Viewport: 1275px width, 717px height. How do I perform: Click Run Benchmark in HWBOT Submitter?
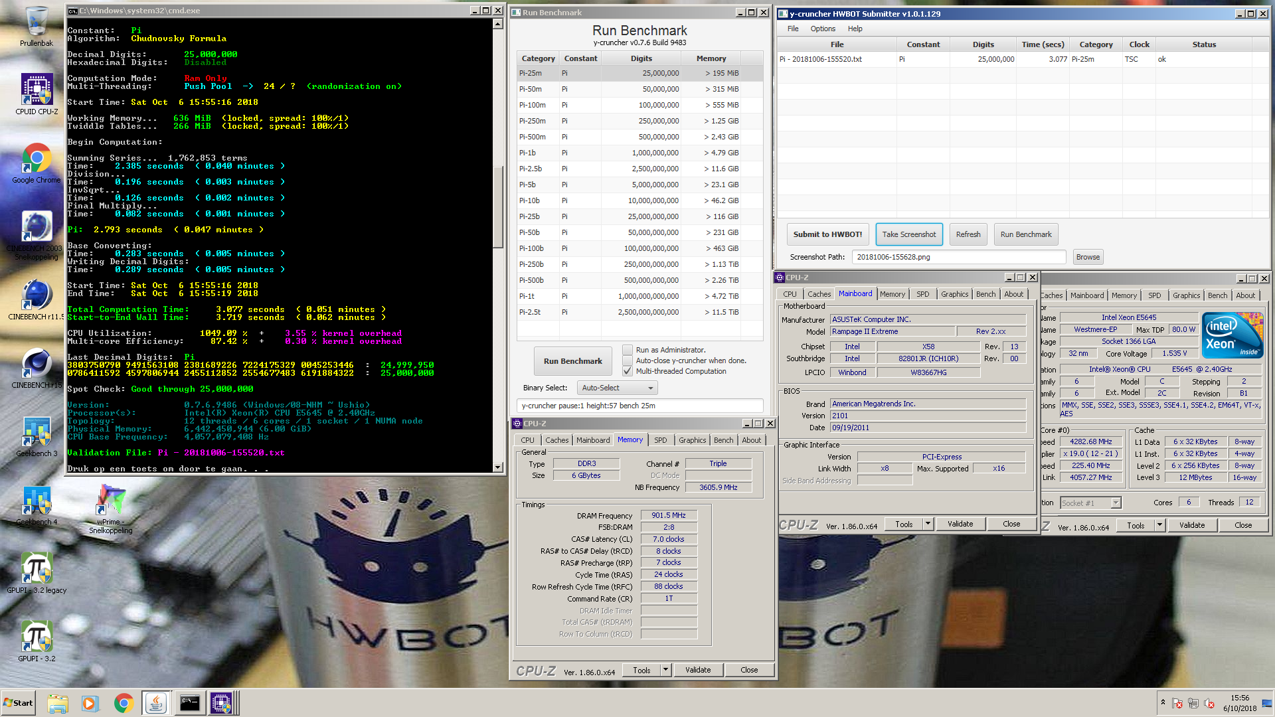(x=1025, y=234)
